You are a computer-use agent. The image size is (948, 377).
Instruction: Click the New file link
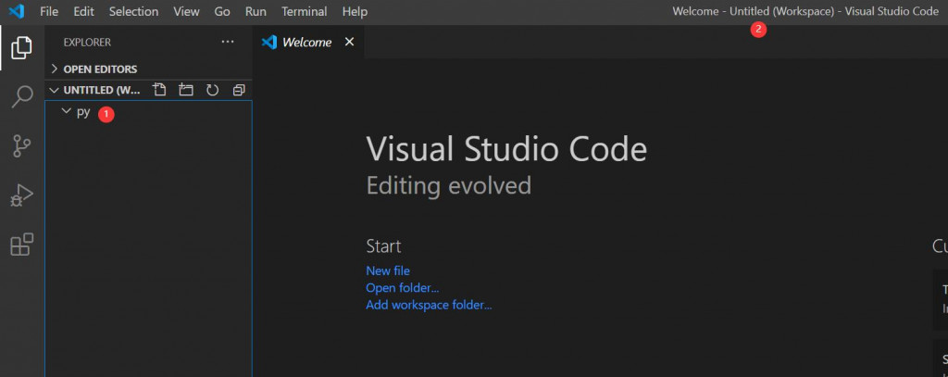pos(388,270)
